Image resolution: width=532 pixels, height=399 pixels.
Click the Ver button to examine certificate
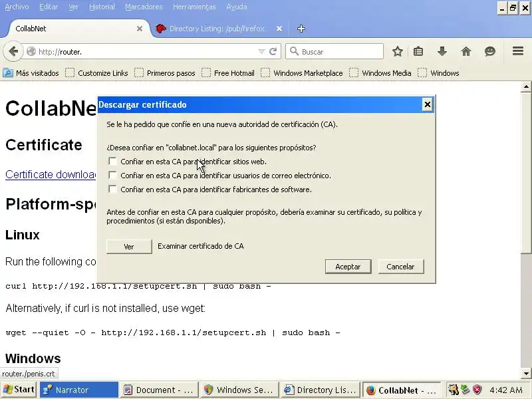(x=129, y=247)
